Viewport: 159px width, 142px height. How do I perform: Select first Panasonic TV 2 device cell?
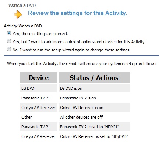[39, 98]
